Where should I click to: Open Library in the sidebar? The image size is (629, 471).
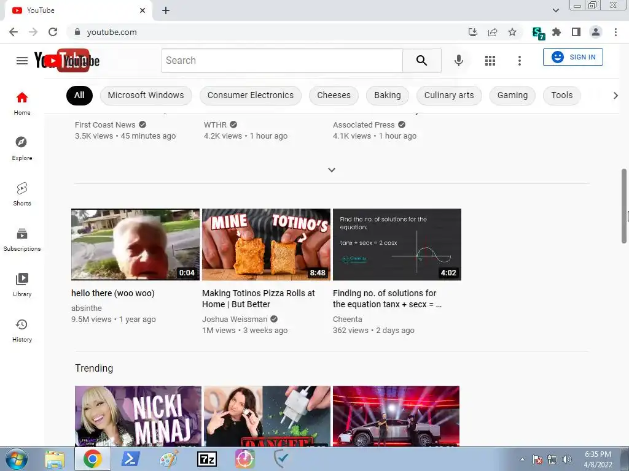(x=22, y=285)
